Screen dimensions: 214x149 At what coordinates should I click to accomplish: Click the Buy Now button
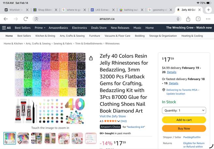click(x=184, y=128)
